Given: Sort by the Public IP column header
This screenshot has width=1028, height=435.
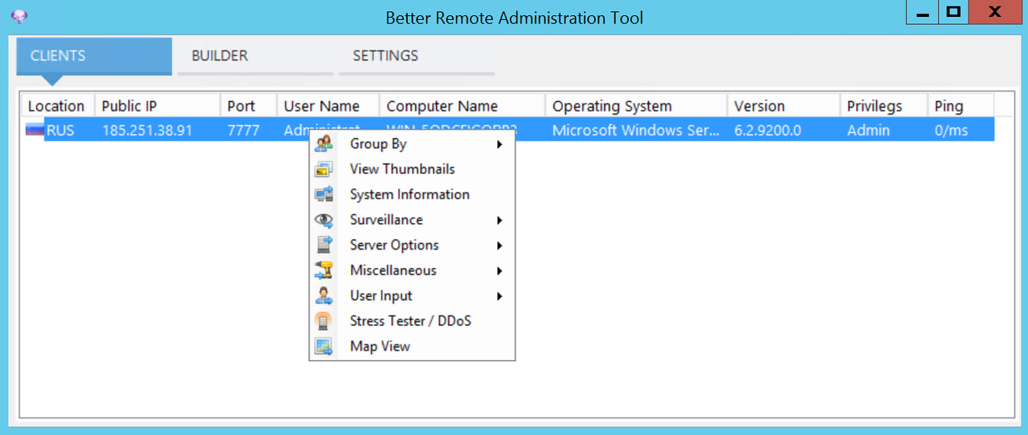Looking at the screenshot, I should point(157,106).
